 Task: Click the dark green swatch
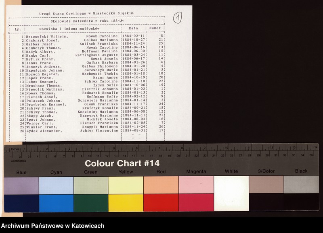point(91,203)
